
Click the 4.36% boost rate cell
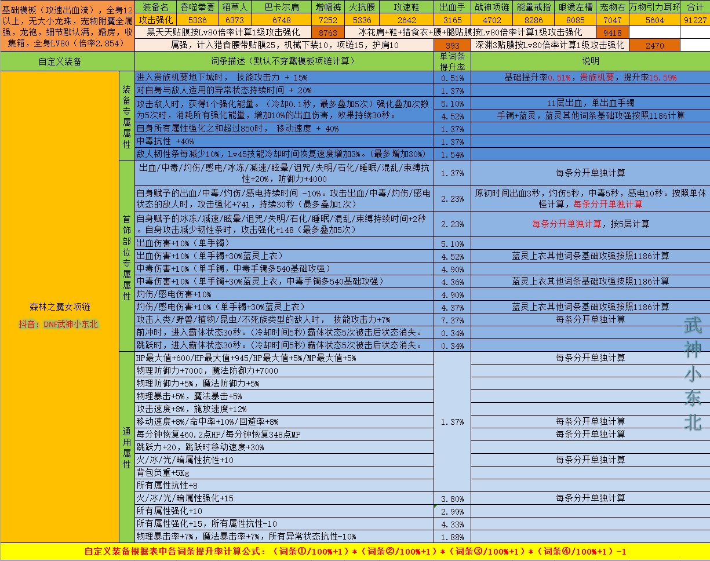point(452,282)
